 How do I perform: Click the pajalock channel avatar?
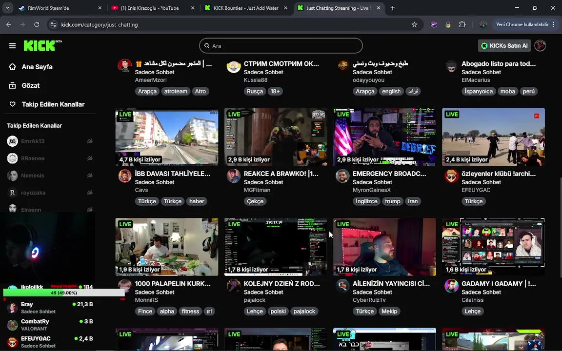pyautogui.click(x=234, y=286)
